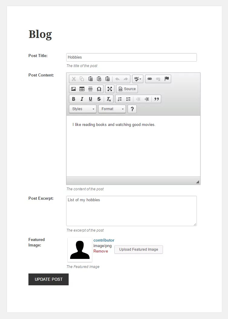228x319 pixels.
Task: Remove the featured image via Remove link
Action: pos(100,251)
